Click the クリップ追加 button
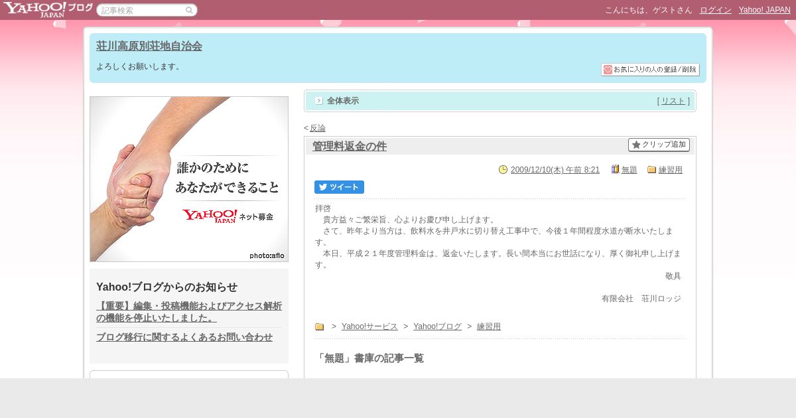This screenshot has height=418, width=796. (x=659, y=145)
